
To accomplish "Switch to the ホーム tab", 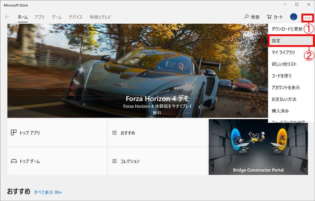I will click(x=22, y=17).
